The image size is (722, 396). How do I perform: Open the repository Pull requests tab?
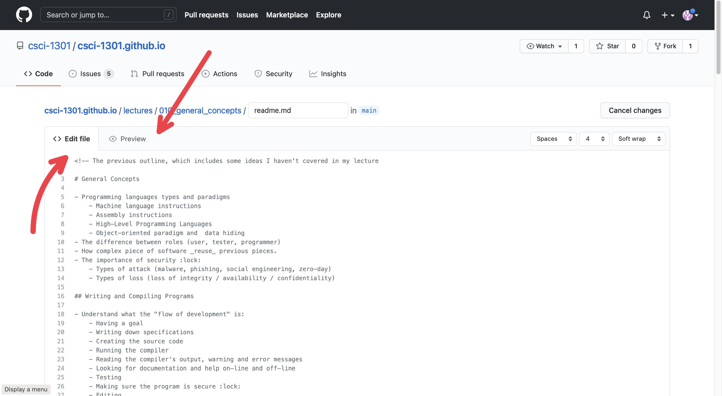pyautogui.click(x=157, y=74)
